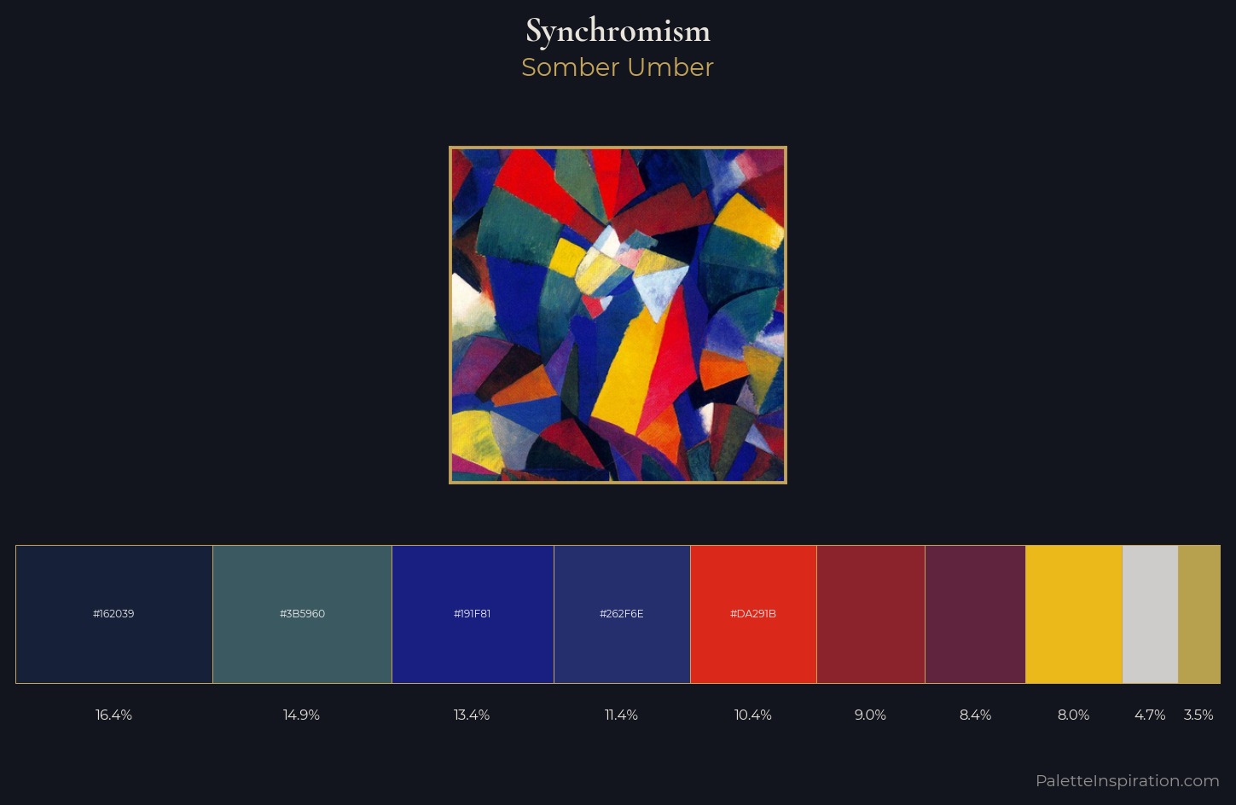Viewport: 1236px width, 805px height.
Task: Choose the plum swatch at 8.4%
Action: pos(975,614)
